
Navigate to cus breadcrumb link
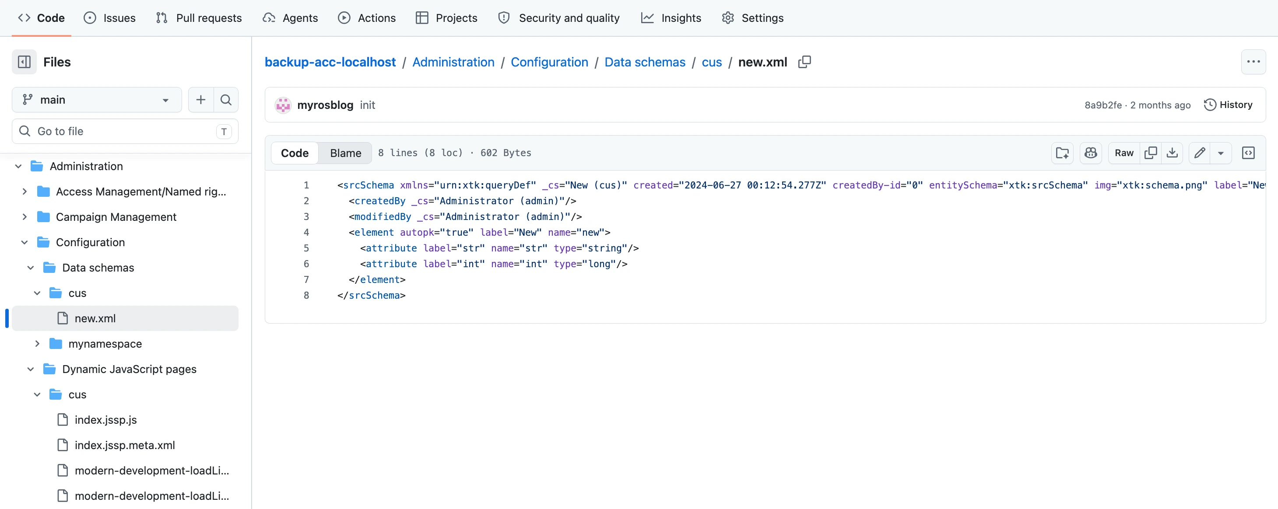click(x=711, y=62)
